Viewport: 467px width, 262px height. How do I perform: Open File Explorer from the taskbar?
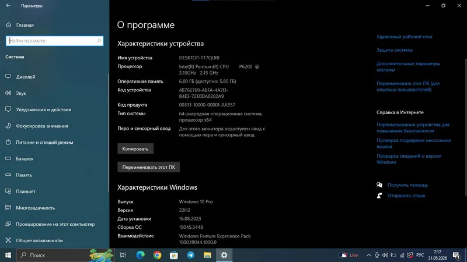click(x=207, y=255)
